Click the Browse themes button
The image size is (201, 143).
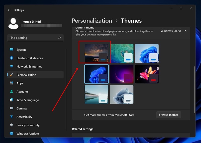169,115
